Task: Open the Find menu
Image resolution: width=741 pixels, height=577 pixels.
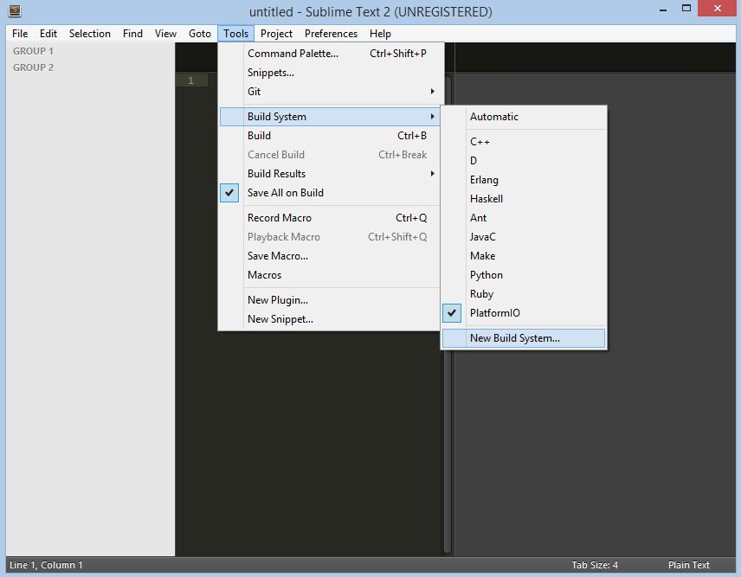Action: (x=132, y=34)
